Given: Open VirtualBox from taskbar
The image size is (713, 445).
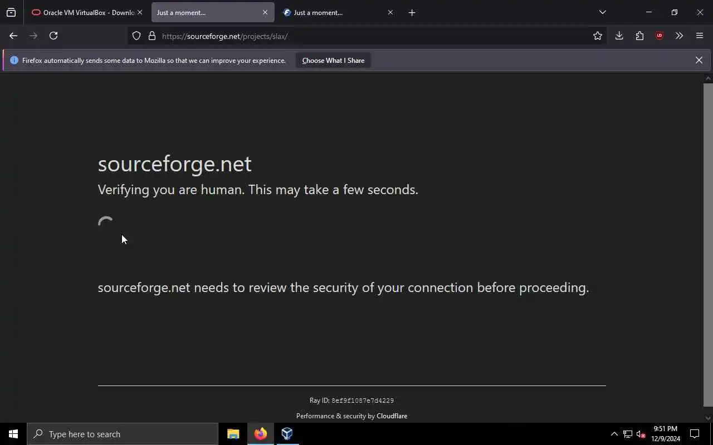Looking at the screenshot, I should click(287, 434).
